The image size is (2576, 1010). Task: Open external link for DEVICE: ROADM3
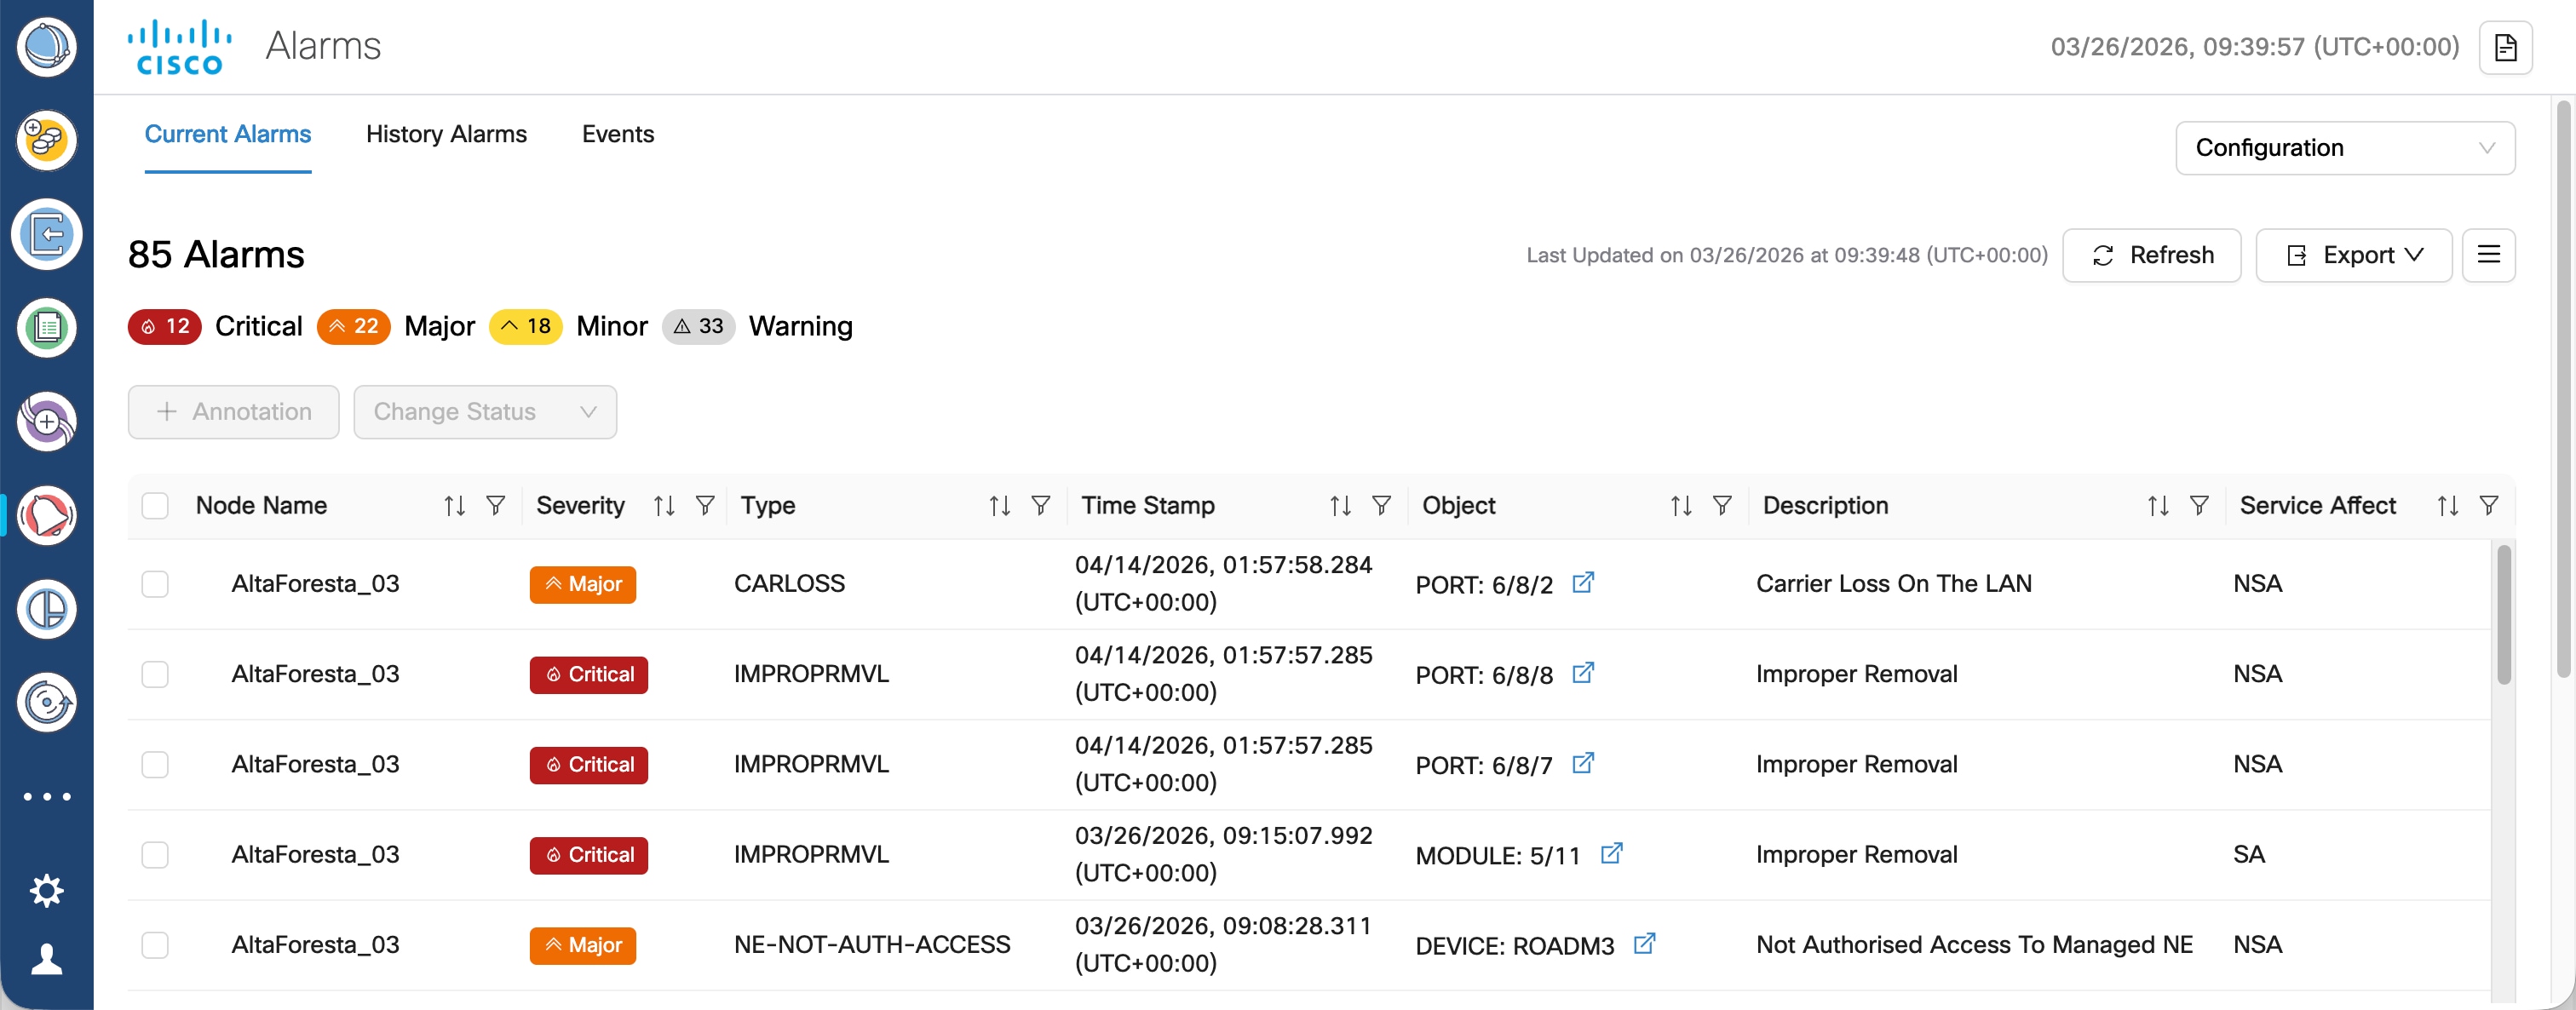[1643, 944]
